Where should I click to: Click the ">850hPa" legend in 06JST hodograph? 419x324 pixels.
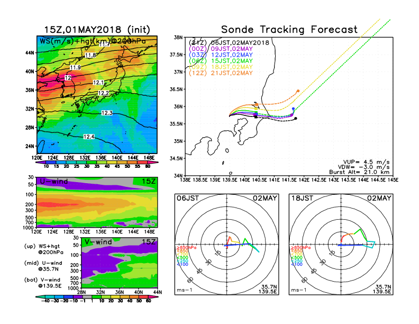pos(187,248)
